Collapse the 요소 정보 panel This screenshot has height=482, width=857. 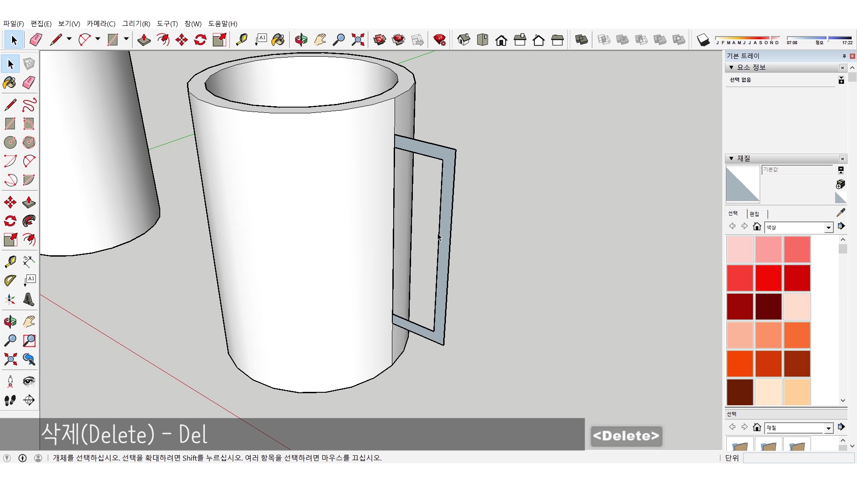[x=731, y=67]
